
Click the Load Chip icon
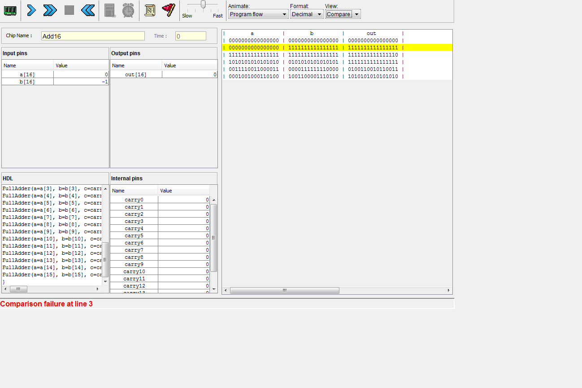pos(10,10)
